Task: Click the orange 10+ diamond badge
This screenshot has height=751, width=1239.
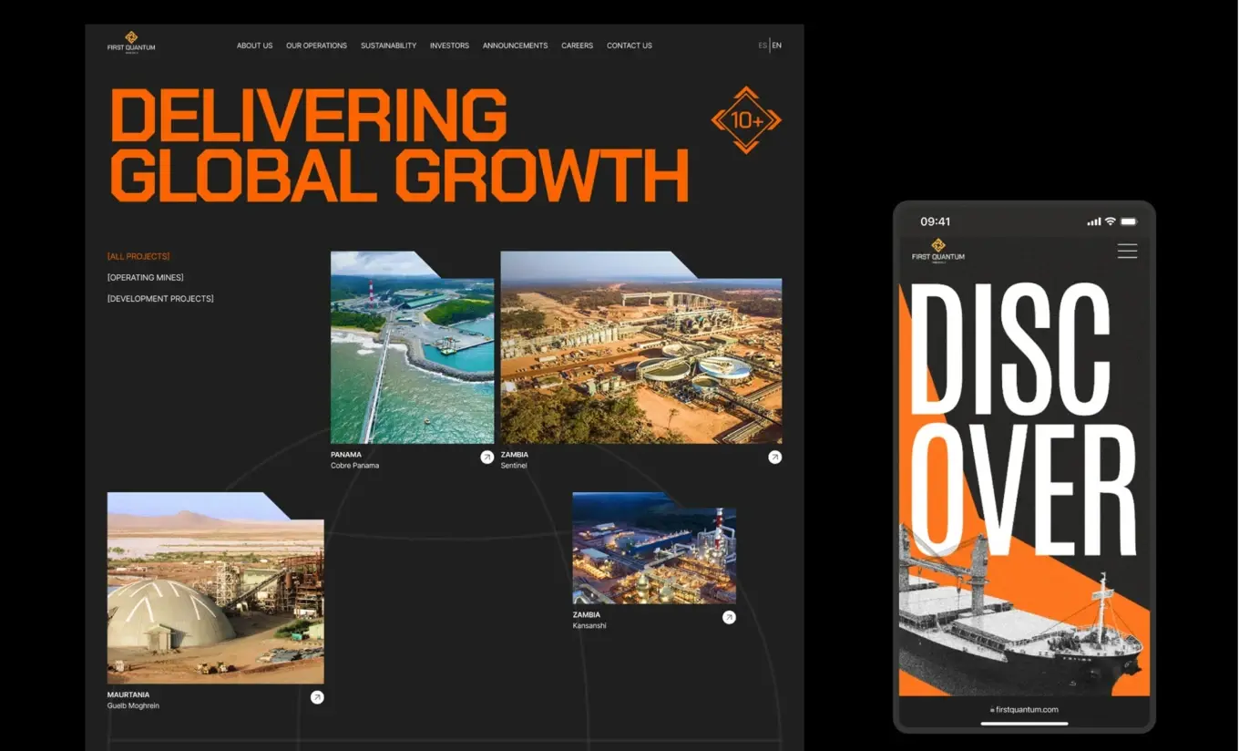Action: (x=746, y=120)
